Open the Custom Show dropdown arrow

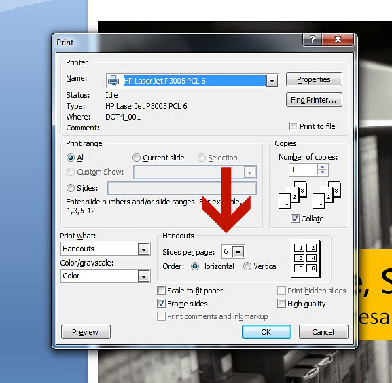pyautogui.click(x=249, y=172)
